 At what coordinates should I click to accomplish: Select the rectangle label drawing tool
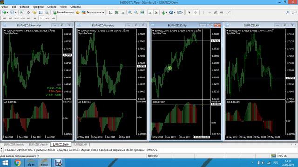(222, 13)
